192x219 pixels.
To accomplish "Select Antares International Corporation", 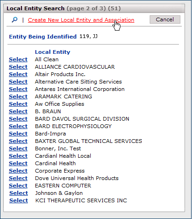I will tap(18, 89).
